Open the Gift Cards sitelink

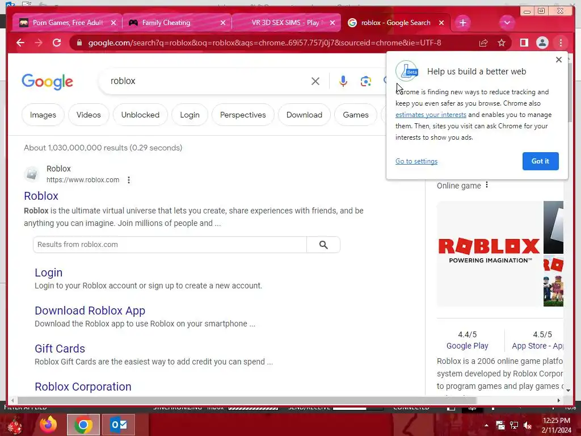[60, 349]
